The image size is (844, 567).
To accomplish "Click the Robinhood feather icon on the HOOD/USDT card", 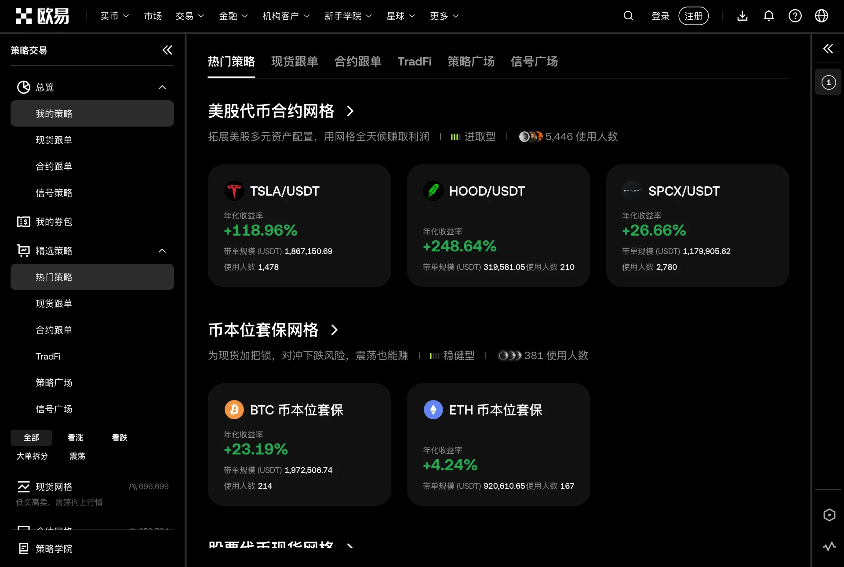I will [433, 191].
